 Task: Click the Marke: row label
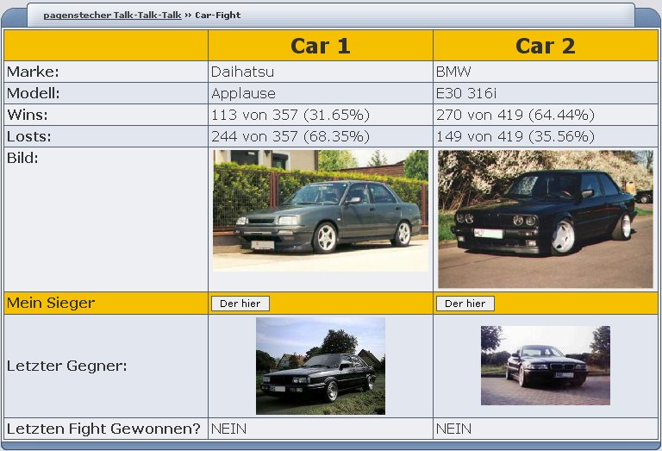click(33, 72)
